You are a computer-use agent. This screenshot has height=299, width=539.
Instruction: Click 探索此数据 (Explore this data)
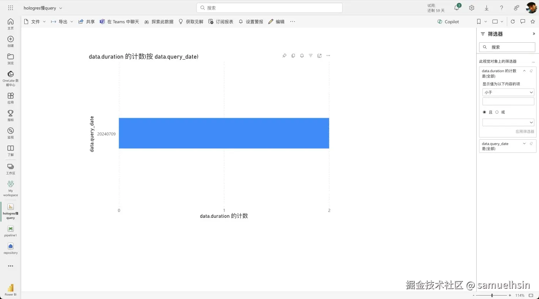[159, 22]
